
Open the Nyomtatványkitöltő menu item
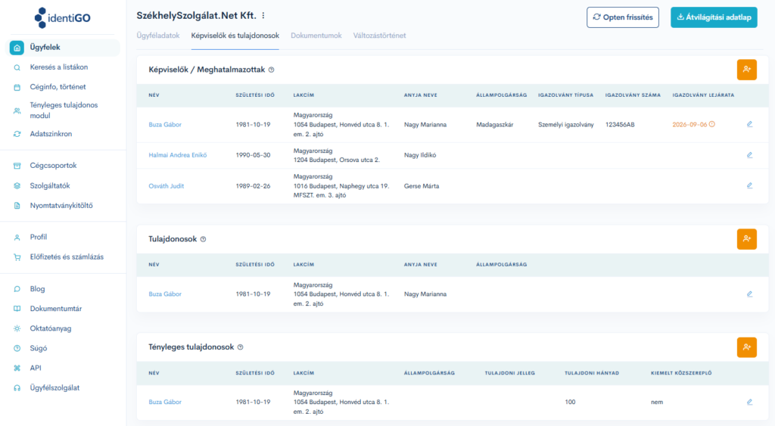(x=61, y=206)
